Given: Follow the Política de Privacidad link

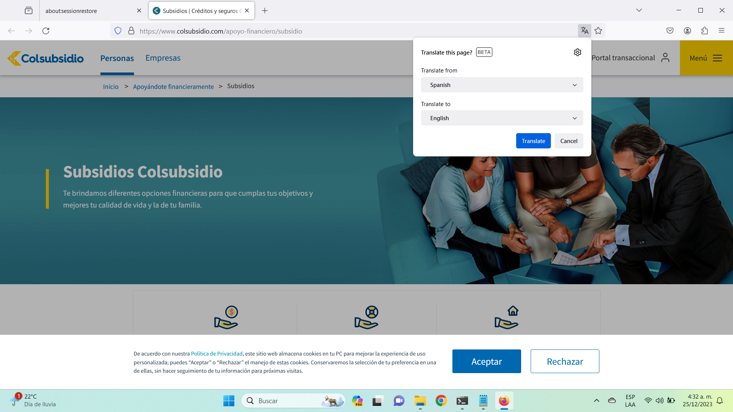Looking at the screenshot, I should point(216,354).
